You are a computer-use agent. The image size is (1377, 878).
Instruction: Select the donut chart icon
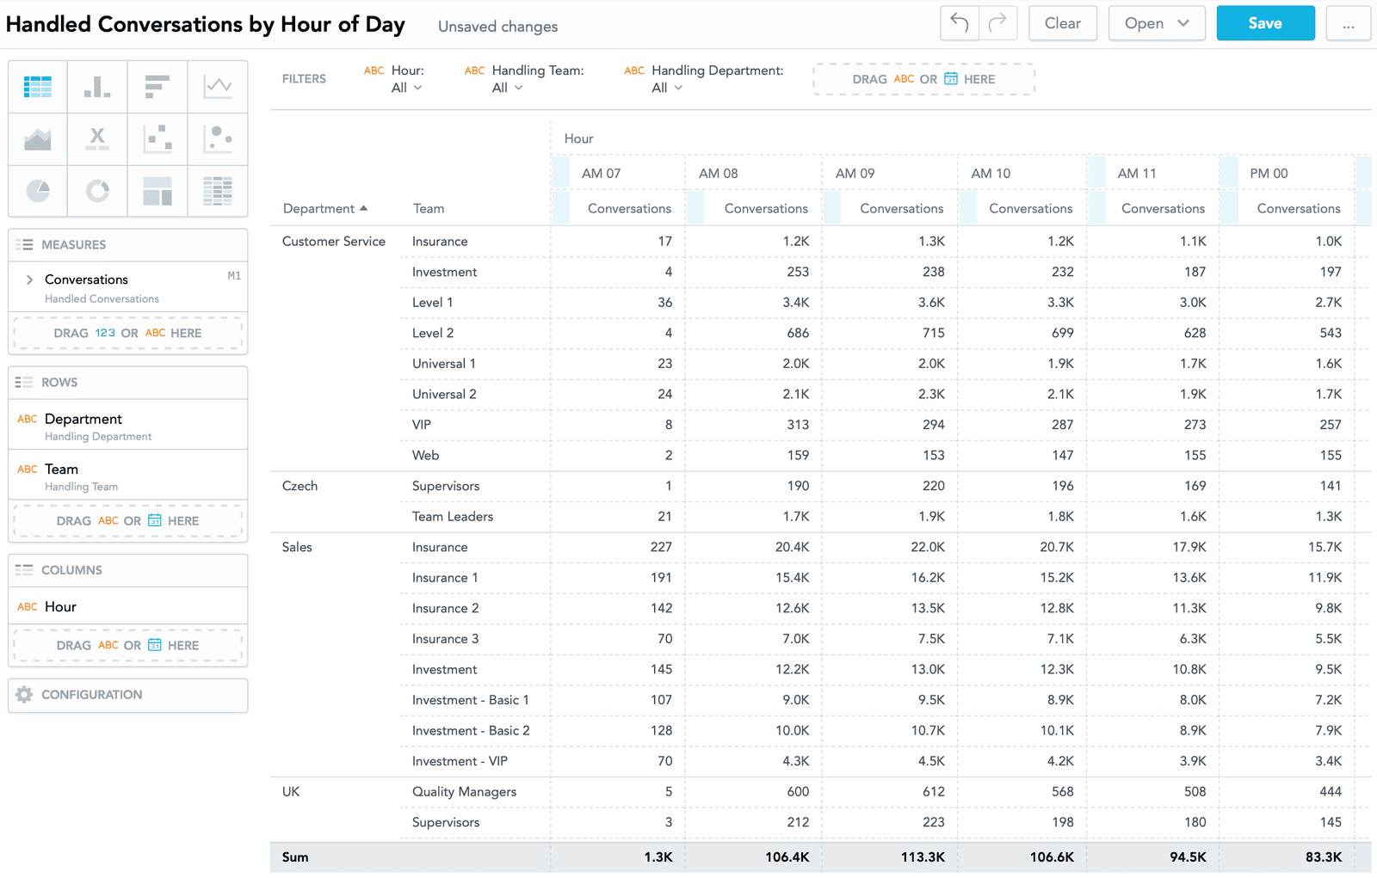coord(97,191)
